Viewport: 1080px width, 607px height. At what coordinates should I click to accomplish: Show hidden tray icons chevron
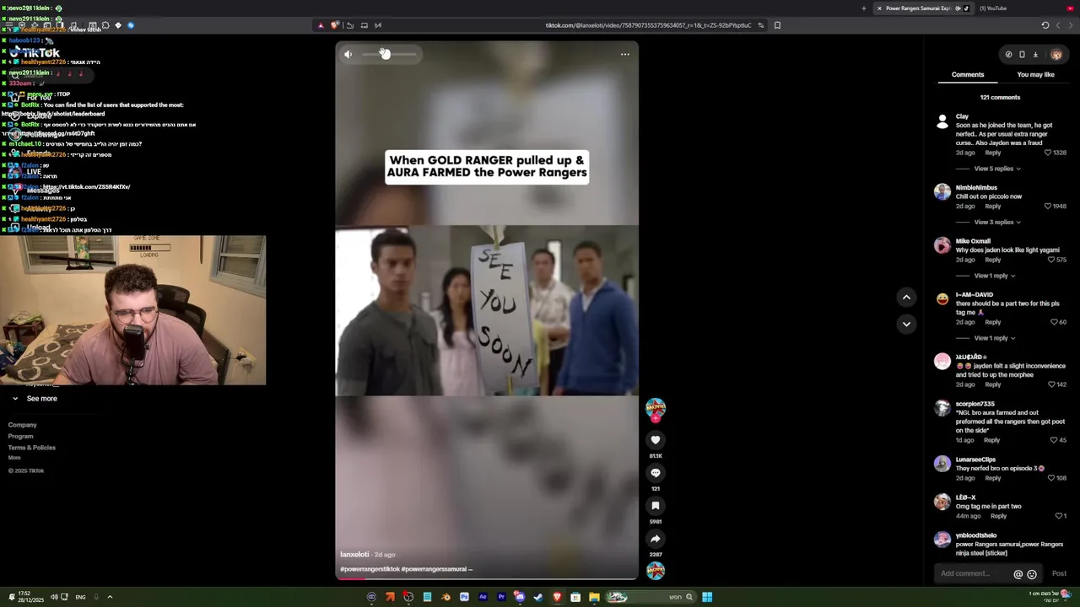(x=110, y=597)
